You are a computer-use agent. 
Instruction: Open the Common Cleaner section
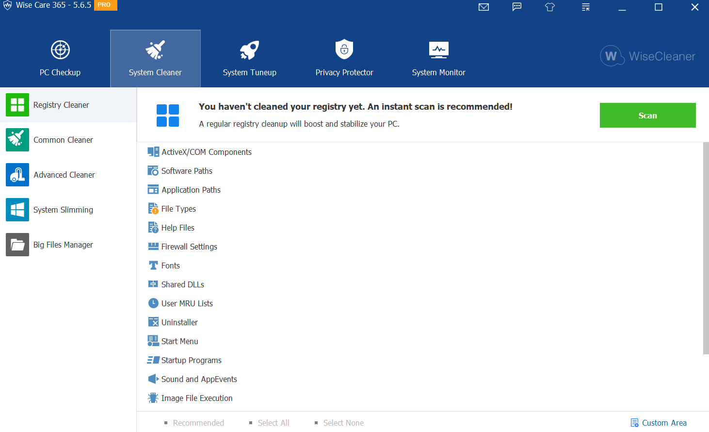pyautogui.click(x=68, y=140)
